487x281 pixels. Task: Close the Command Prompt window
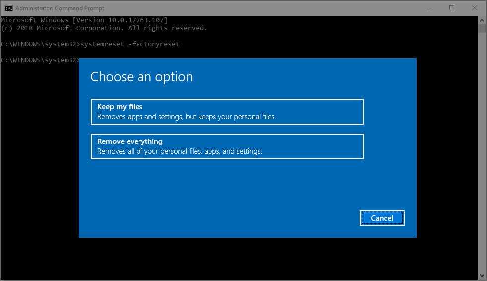point(475,8)
